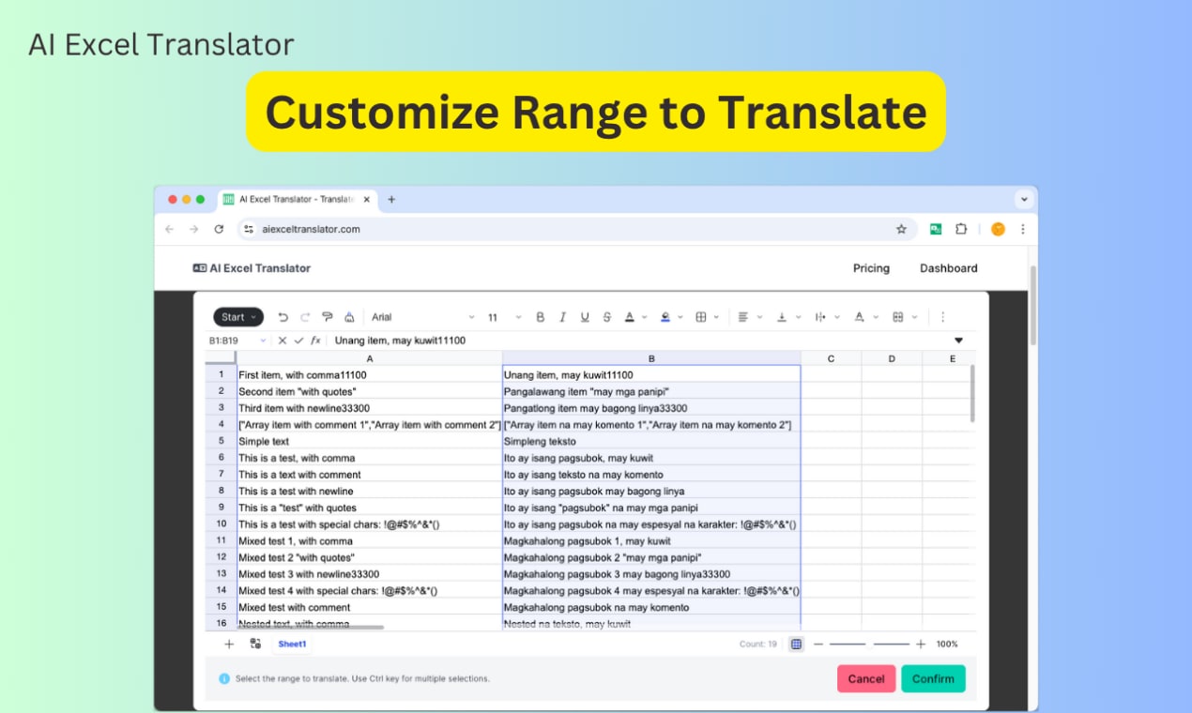Expand the formula bar with black triangle

pyautogui.click(x=959, y=341)
